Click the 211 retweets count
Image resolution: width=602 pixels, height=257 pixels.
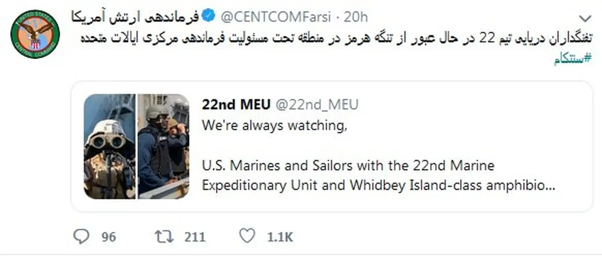[195, 237]
